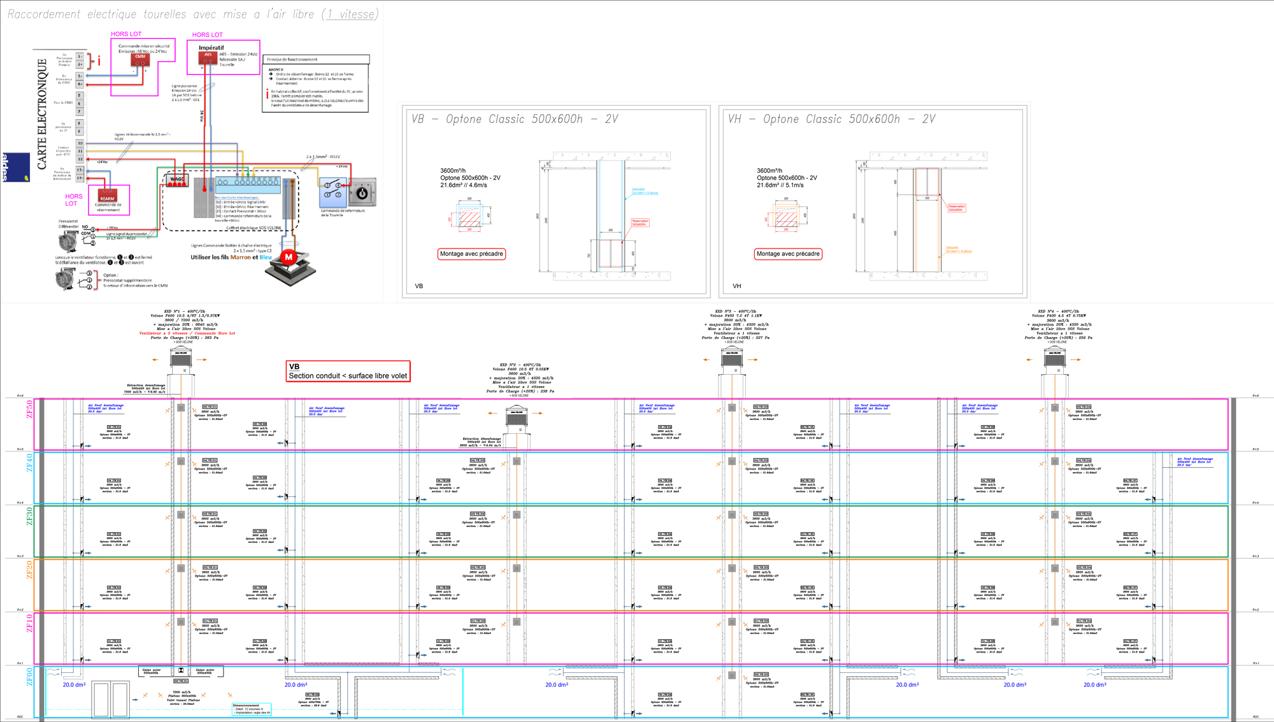This screenshot has height=722, width=1274.
Task: Click the EXD N°2 rooftop fan symbol
Action: [517, 418]
